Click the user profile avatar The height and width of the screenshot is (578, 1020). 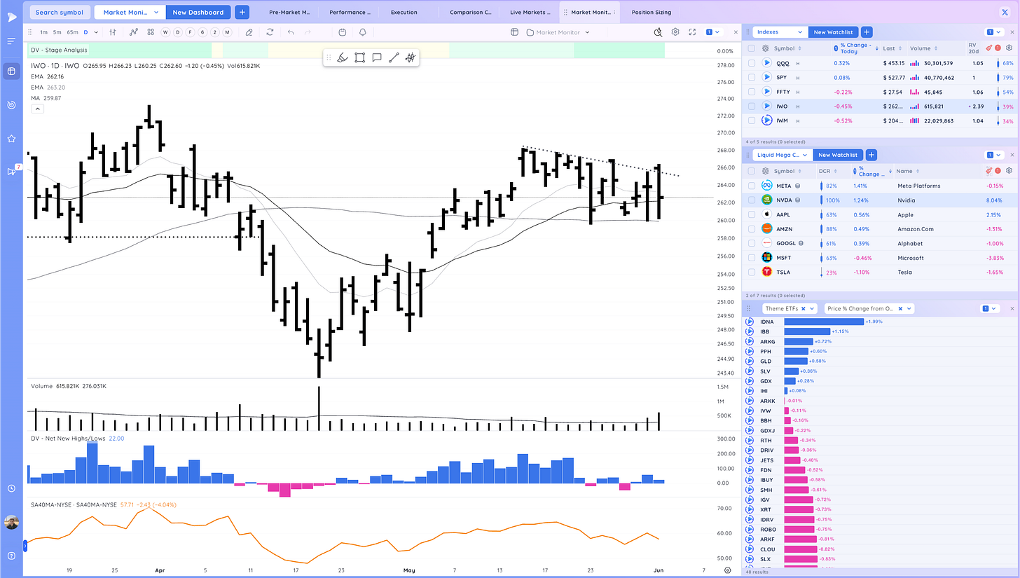[11, 523]
